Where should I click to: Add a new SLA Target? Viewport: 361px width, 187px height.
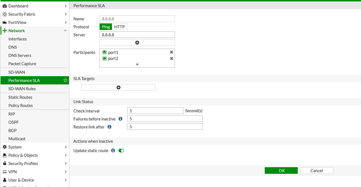click(118, 87)
